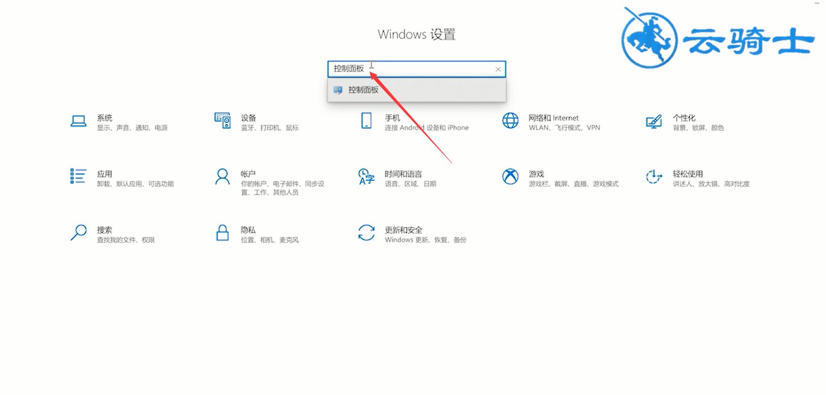Screen dimensions: 826x395
Task: Open the Phone settings icon
Action: click(x=366, y=121)
